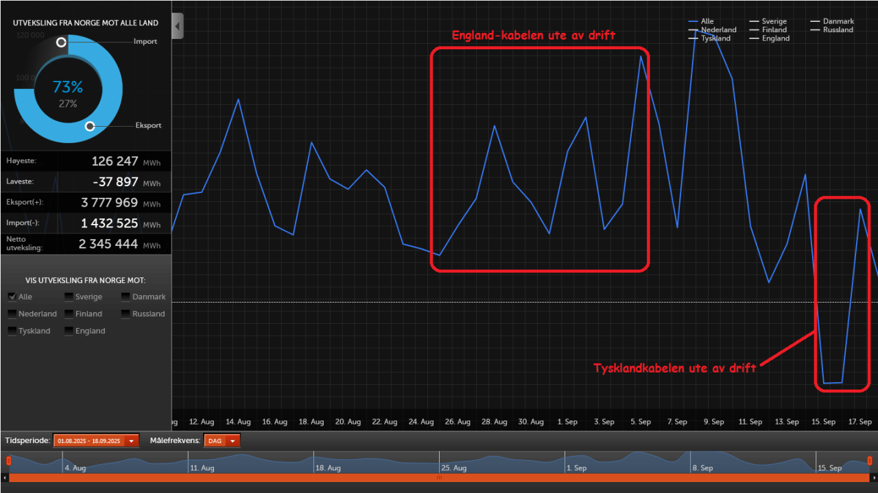Click the Tyskland legend line icon
878x493 pixels.
tap(693, 38)
